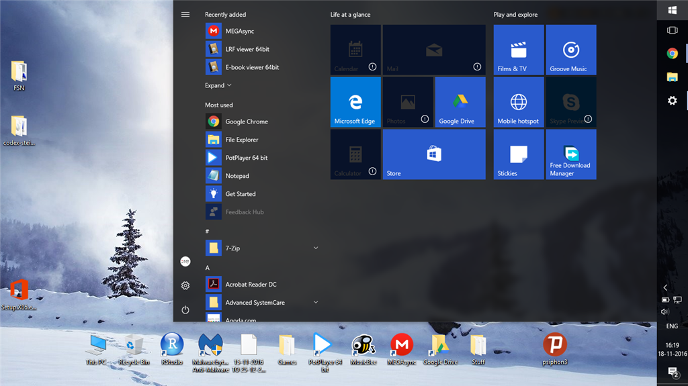Select the codex-stei... desktop folder
This screenshot has height=386, width=688.
19,130
